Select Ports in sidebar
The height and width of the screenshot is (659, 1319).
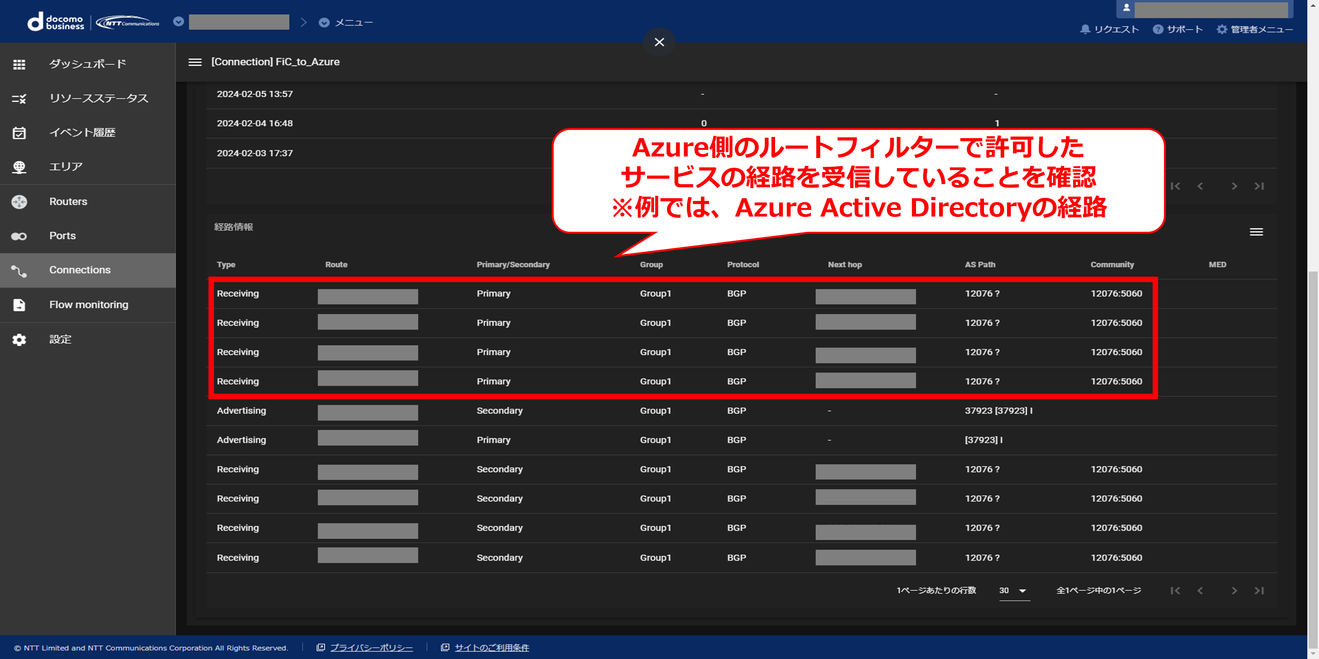tap(87, 236)
